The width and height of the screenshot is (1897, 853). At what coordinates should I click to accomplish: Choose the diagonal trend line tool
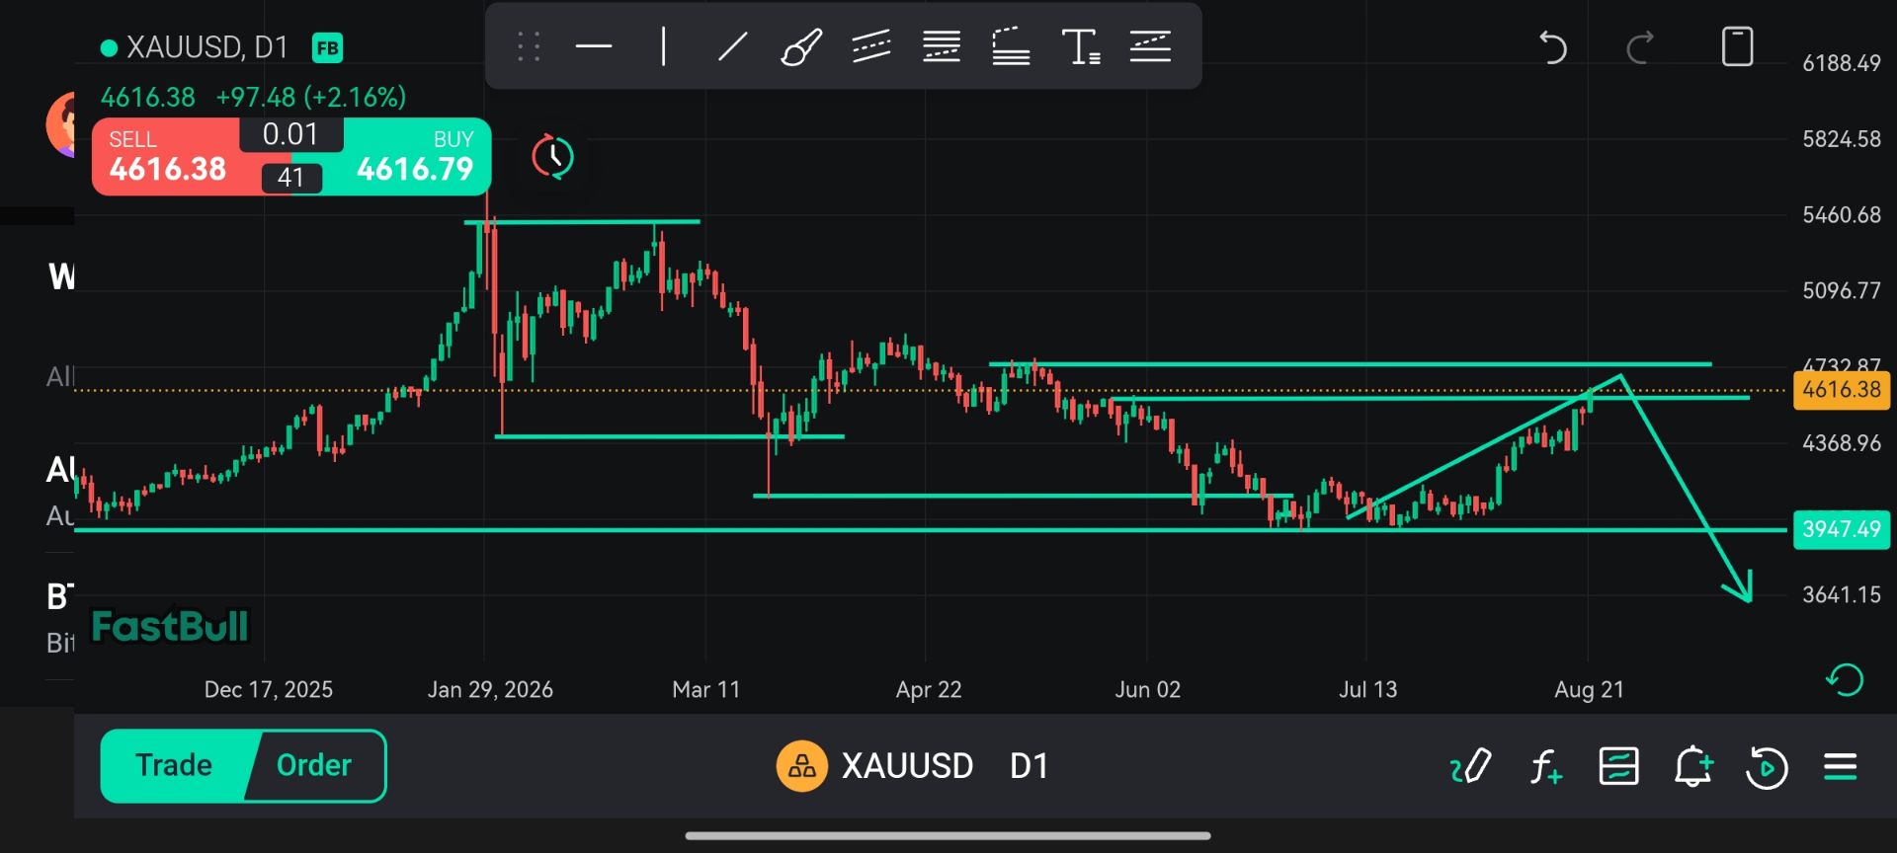click(x=732, y=46)
